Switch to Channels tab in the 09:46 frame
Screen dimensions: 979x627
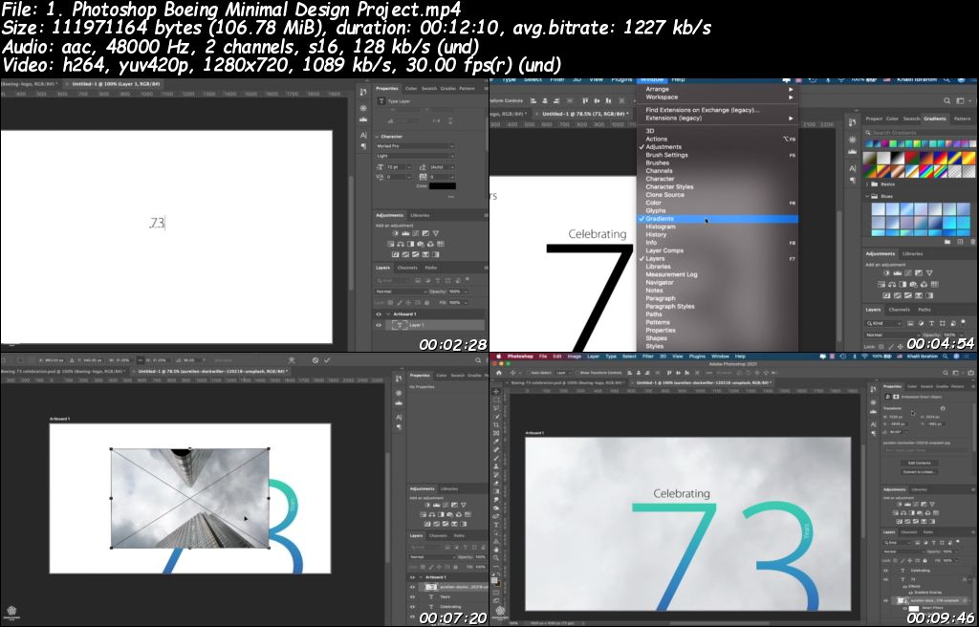click(909, 532)
